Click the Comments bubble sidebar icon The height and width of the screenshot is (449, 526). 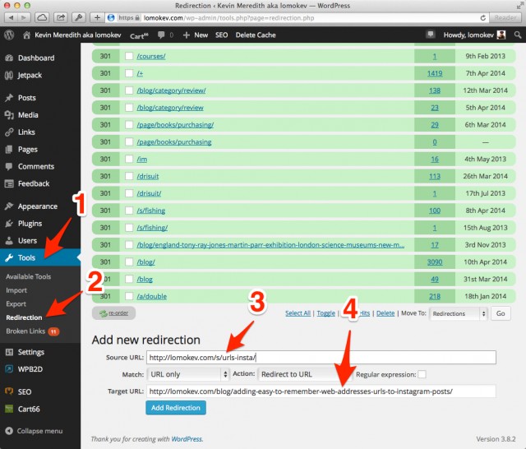[x=9, y=166]
